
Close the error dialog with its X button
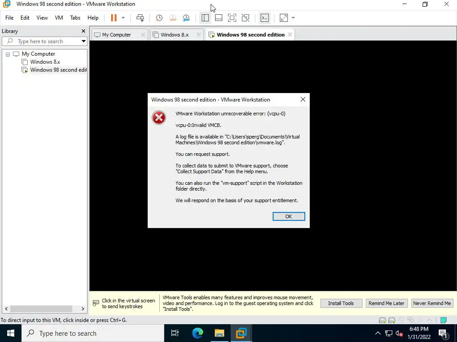(x=303, y=99)
